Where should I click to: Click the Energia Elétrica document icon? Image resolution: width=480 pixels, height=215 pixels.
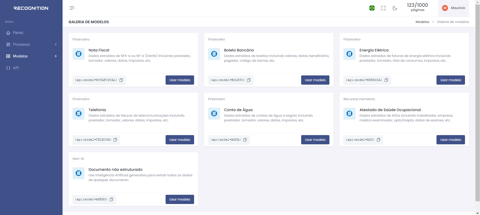point(349,54)
